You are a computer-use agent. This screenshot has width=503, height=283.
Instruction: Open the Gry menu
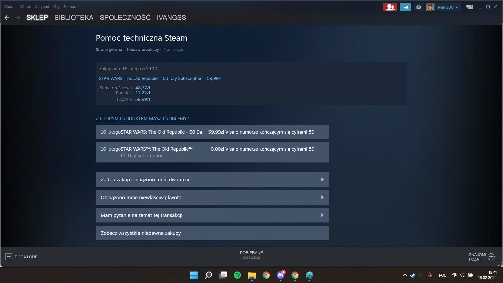[56, 7]
